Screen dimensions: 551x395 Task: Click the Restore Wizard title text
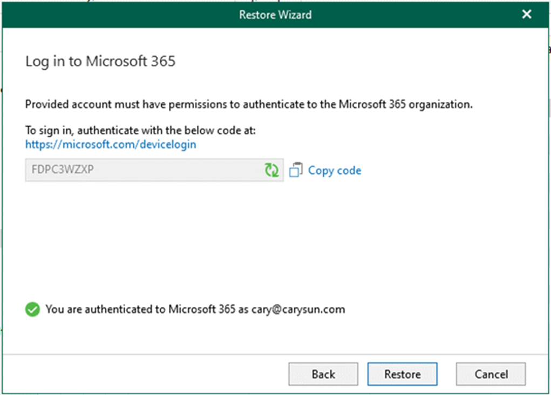point(275,15)
